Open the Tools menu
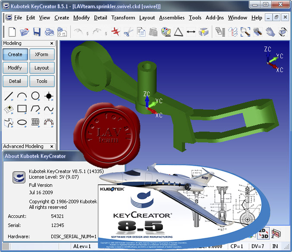 point(195,18)
